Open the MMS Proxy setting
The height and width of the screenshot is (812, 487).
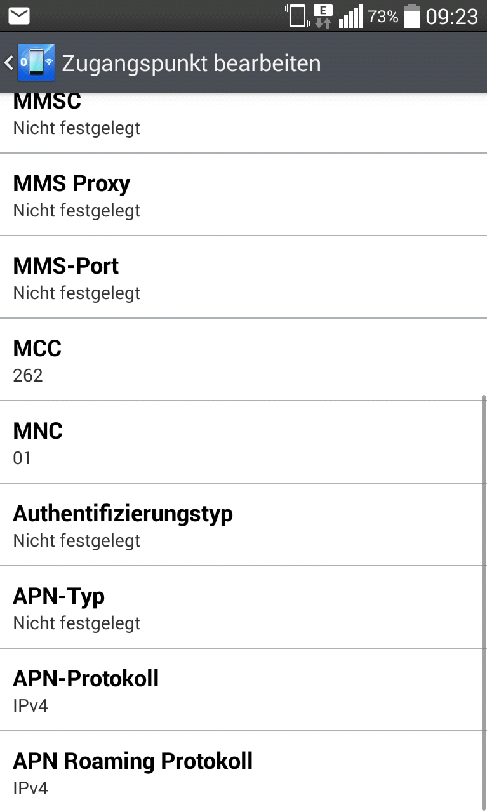point(243,195)
